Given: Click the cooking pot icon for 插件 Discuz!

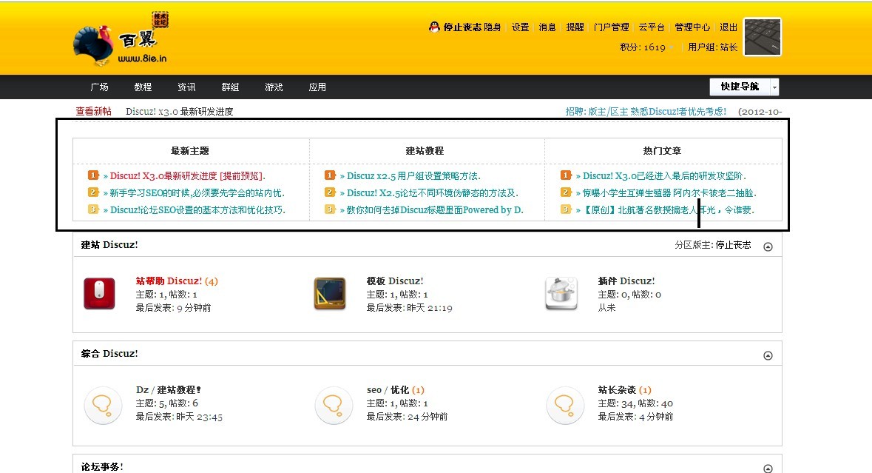Looking at the screenshot, I should 561,293.
